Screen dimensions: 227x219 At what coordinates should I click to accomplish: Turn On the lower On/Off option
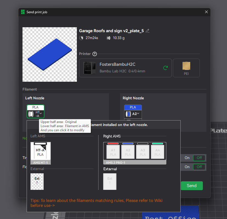click(187, 167)
